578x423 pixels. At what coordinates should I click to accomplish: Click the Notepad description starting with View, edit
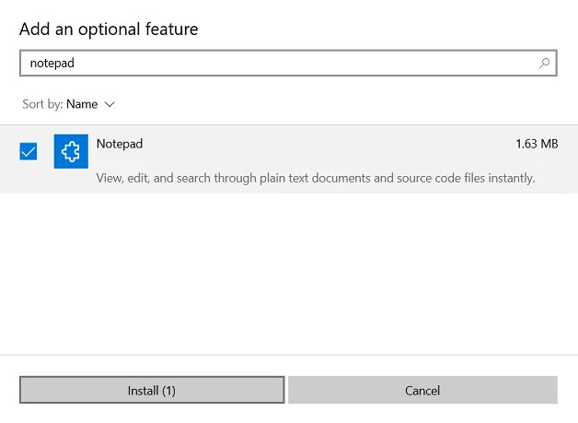click(316, 178)
